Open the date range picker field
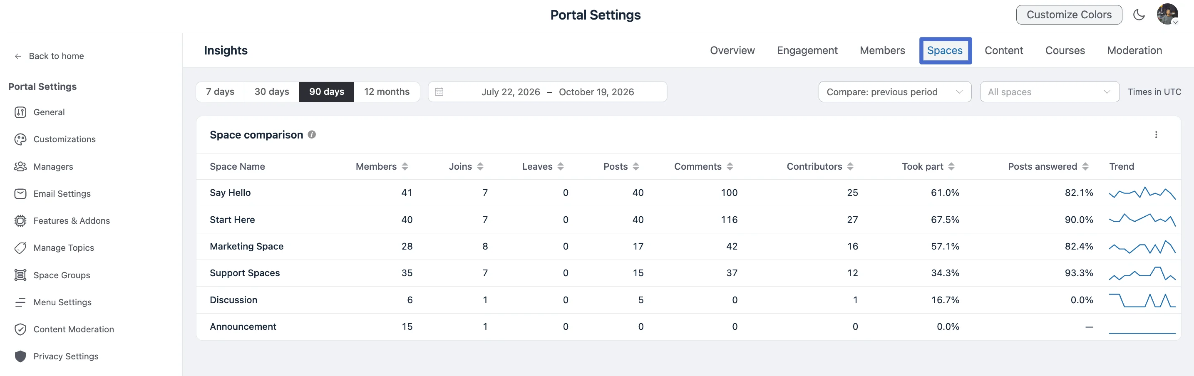The height and width of the screenshot is (376, 1194). (547, 92)
